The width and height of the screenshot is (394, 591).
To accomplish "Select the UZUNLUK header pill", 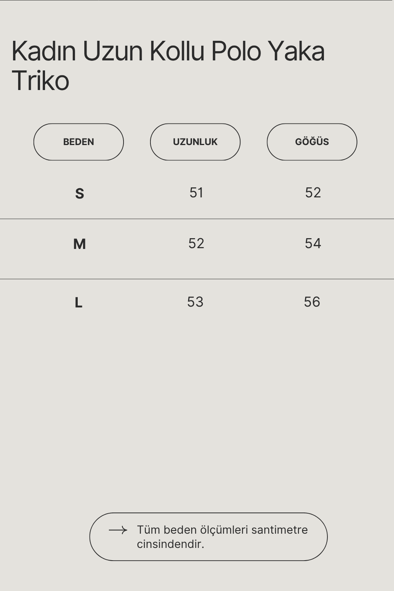I will pyautogui.click(x=195, y=142).
